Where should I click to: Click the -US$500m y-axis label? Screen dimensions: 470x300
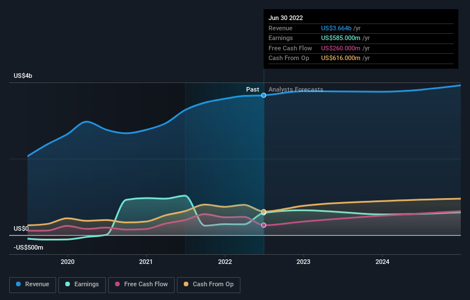(28, 247)
